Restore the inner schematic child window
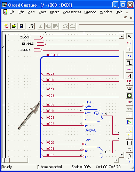Viewport: 135px width, 172px height. (x=125, y=18)
